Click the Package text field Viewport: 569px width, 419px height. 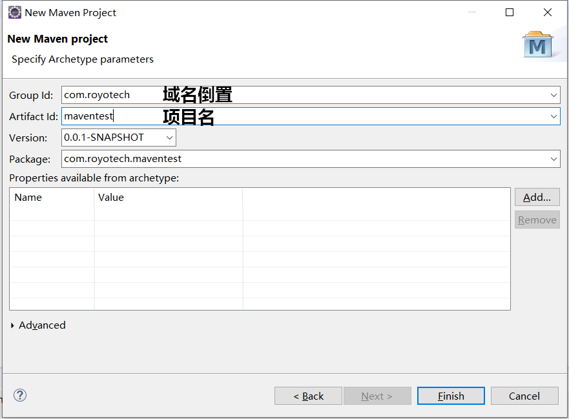(x=311, y=159)
